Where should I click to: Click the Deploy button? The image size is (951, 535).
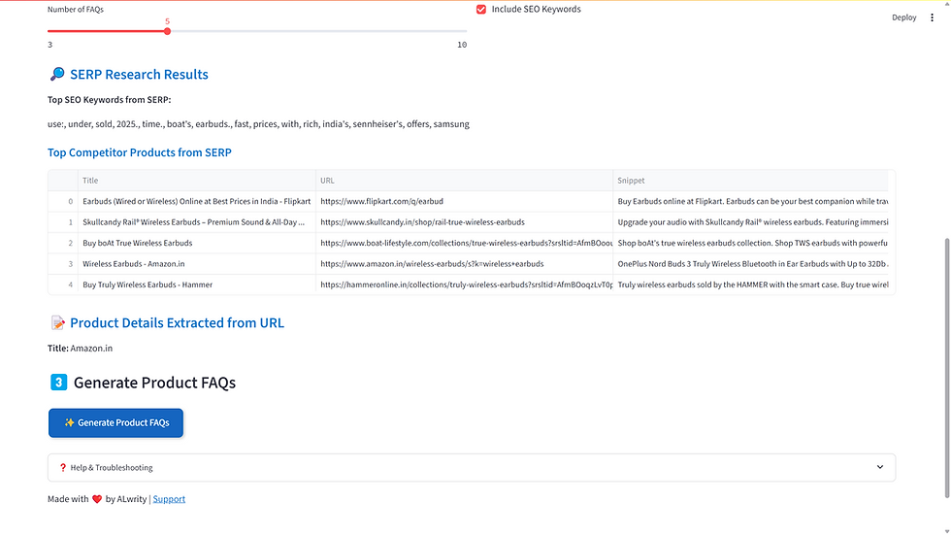pos(903,17)
